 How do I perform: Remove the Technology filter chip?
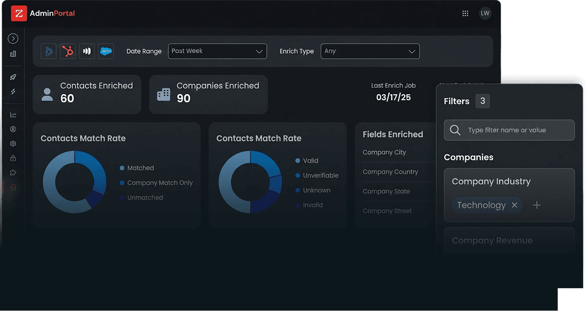pos(514,205)
